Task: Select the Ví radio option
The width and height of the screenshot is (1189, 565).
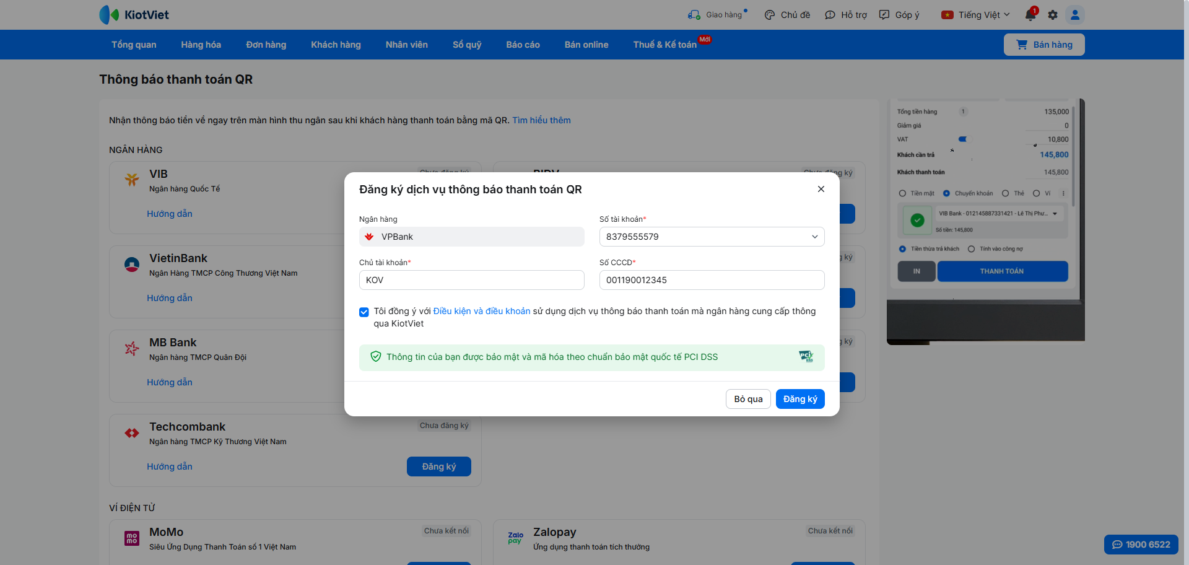Action: click(x=1036, y=193)
